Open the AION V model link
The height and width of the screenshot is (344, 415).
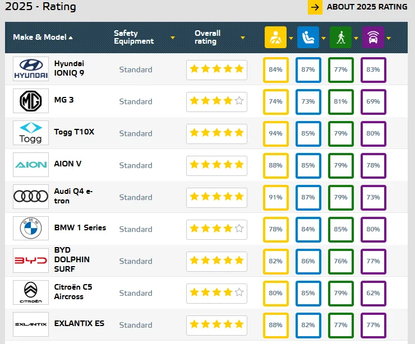tap(67, 164)
